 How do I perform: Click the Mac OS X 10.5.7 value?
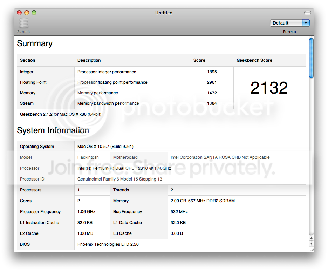(x=105, y=147)
